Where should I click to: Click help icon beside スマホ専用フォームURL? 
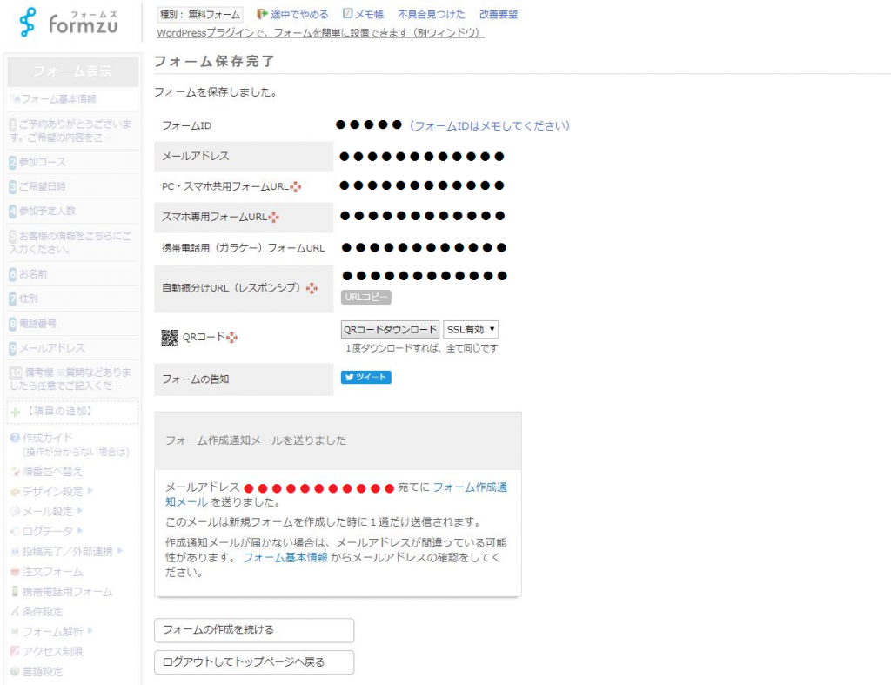click(x=274, y=218)
